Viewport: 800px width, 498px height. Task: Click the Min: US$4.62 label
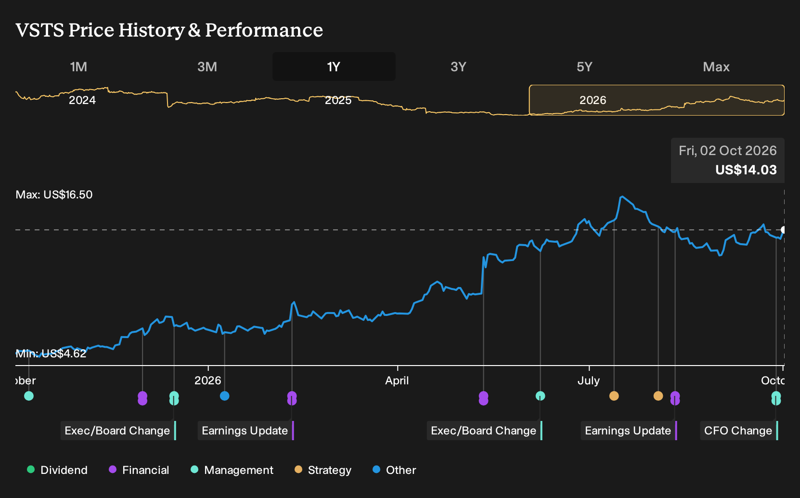pos(51,354)
